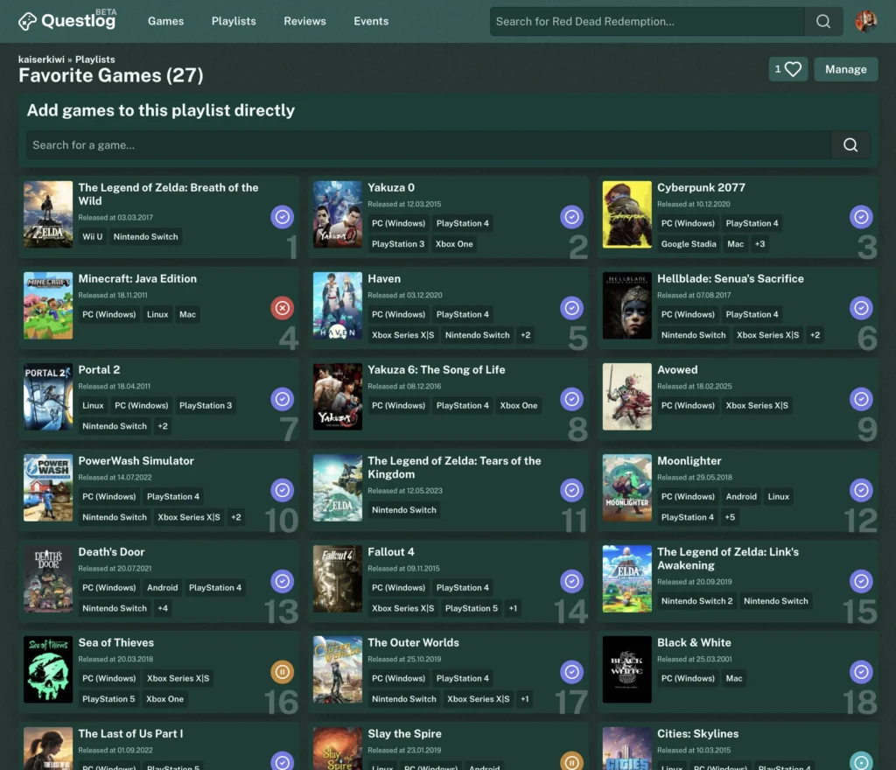
Task: Click the status icon for Moonlighter
Action: [861, 489]
